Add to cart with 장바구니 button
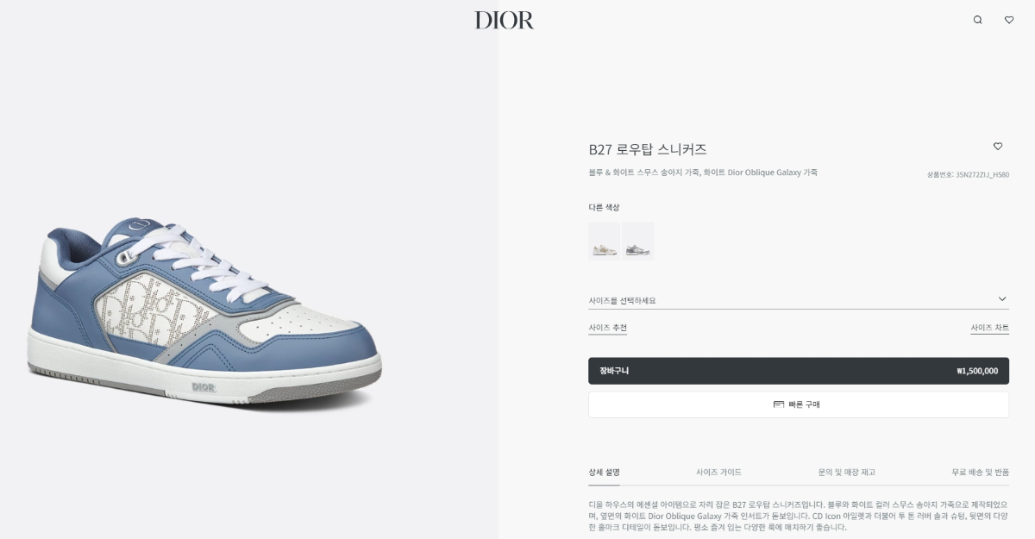Viewport: 1035px width, 539px height. point(799,371)
